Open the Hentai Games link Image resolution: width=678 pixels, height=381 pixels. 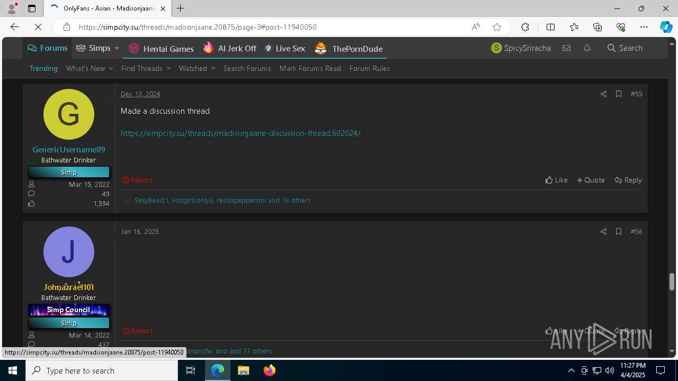click(x=161, y=49)
